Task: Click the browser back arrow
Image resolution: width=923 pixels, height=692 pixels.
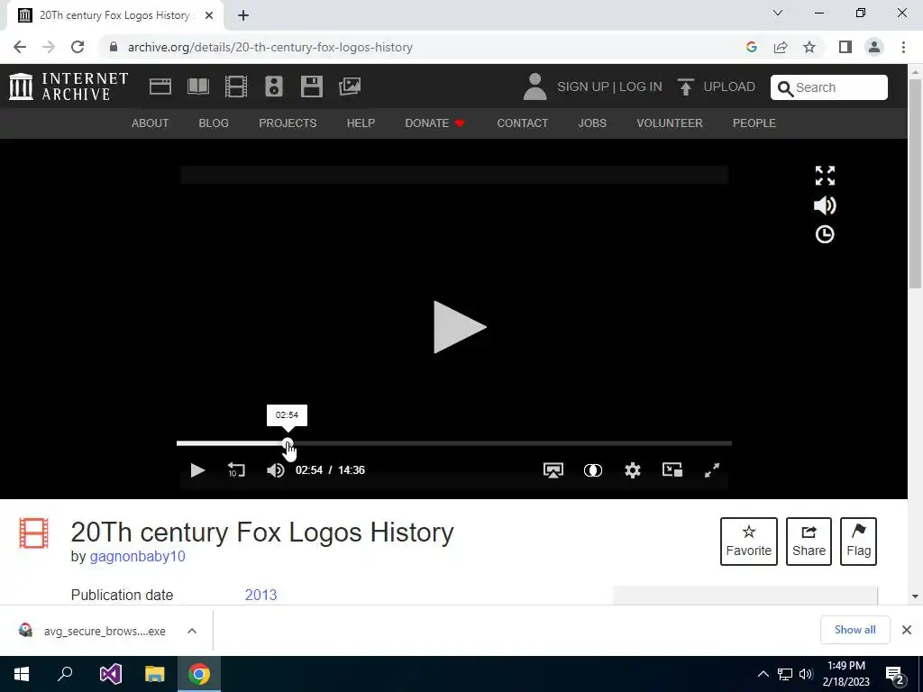Action: coord(20,47)
